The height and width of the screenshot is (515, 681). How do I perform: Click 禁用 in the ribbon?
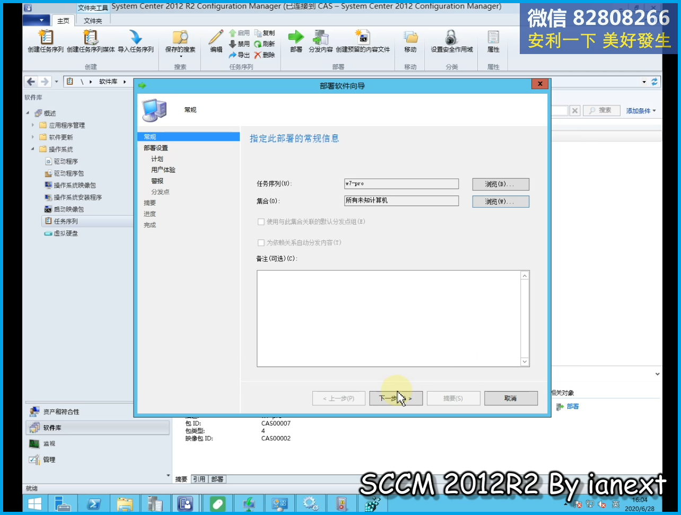tap(239, 44)
